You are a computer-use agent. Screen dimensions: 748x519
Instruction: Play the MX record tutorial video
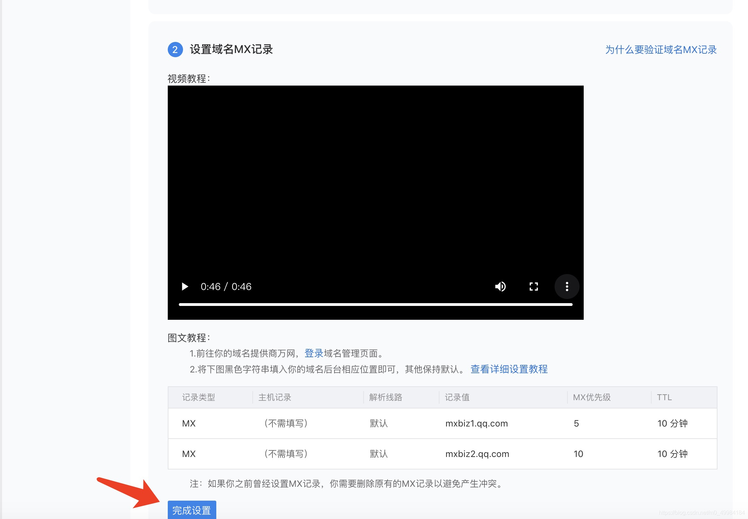[185, 287]
